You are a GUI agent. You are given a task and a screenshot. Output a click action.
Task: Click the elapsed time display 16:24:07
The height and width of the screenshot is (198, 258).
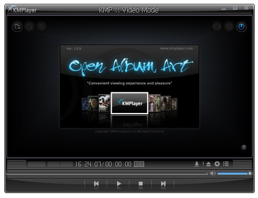click(x=88, y=164)
